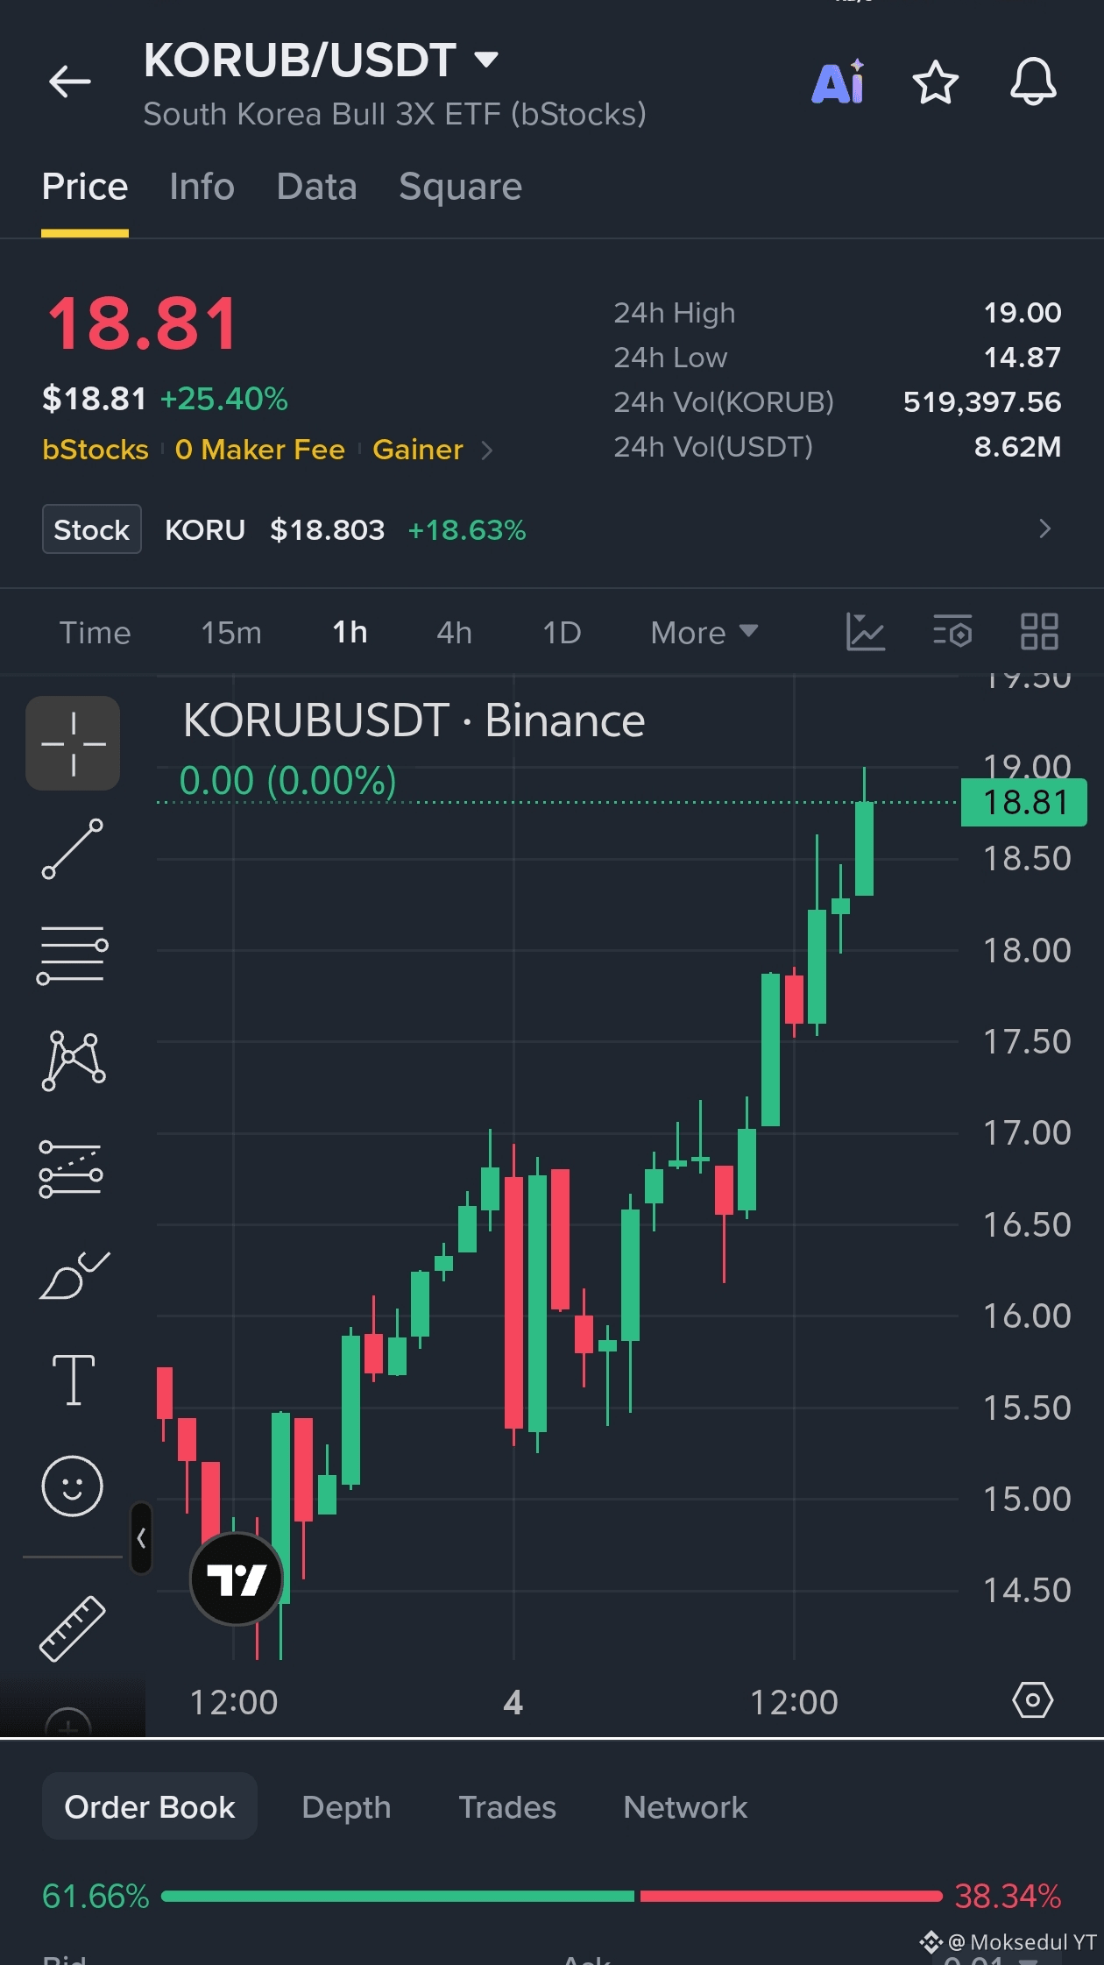Click the green bid ratio bar
This screenshot has height=1965, width=1104.
(398, 1896)
